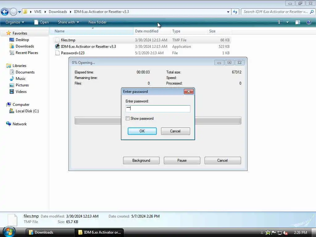316x237 pixels.
Task: Click Background in the Opening dialog
Action: click(x=141, y=160)
